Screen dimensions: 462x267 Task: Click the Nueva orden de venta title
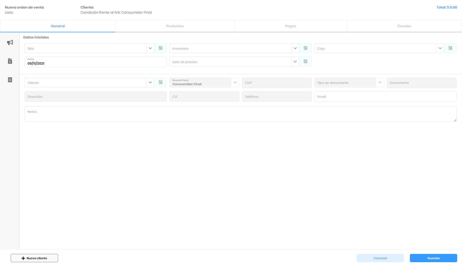24,7
